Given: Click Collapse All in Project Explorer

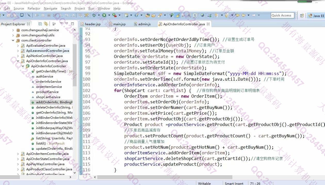Looking at the screenshot, I should 40,24.
